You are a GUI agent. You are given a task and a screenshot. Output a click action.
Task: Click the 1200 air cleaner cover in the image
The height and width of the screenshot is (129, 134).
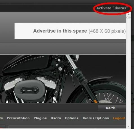[x=30, y=90]
